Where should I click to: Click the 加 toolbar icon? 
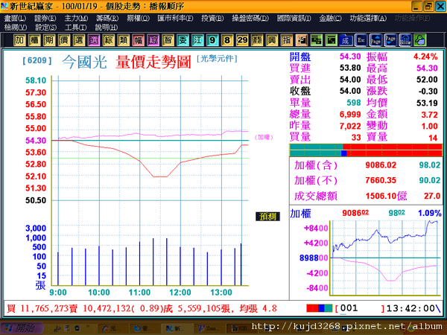coord(19,40)
